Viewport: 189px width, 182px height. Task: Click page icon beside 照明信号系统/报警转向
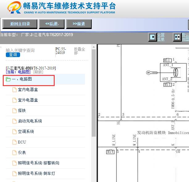(x=15, y=163)
